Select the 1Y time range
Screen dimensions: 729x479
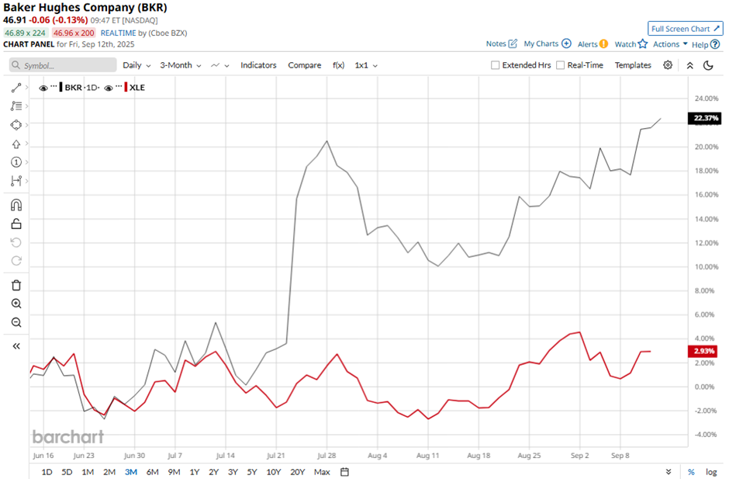pyautogui.click(x=195, y=472)
